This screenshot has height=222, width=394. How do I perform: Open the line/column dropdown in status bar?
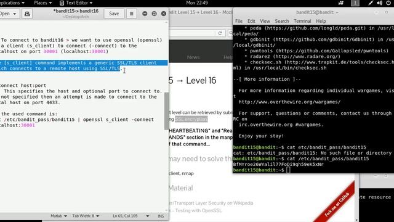coord(131,216)
